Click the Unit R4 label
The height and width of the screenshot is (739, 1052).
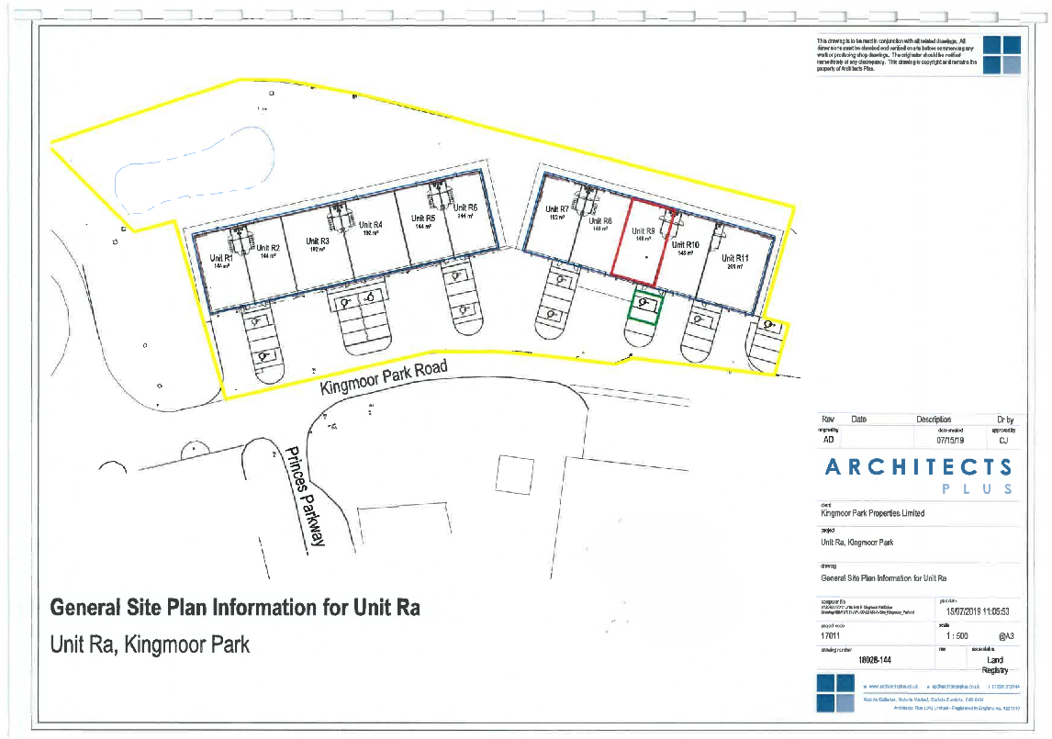click(370, 226)
